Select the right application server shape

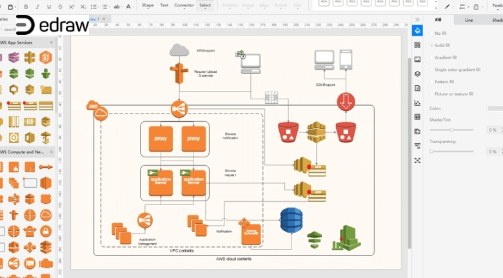193,183
